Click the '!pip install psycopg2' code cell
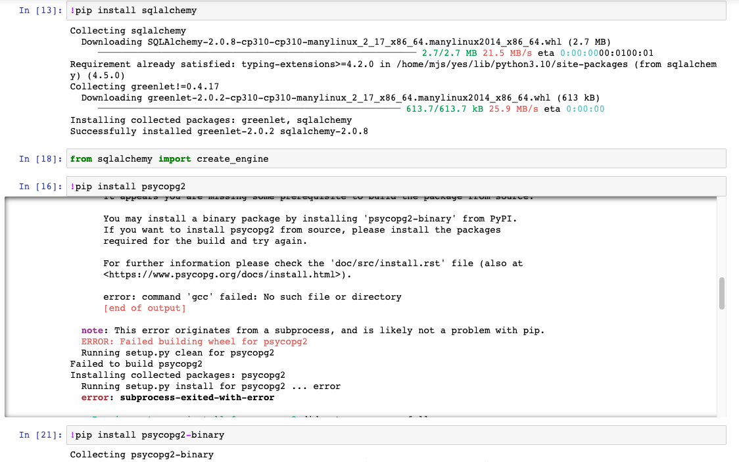The image size is (739, 462). 396,187
